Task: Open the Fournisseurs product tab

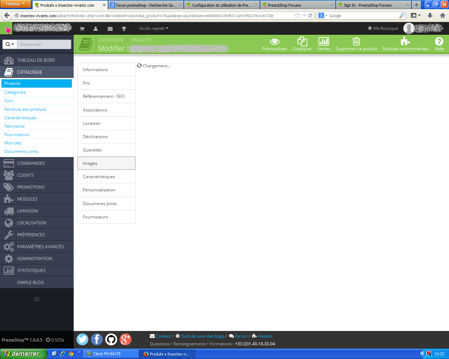Action: coord(106,217)
